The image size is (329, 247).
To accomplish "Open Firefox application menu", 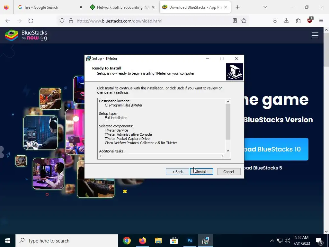I will click(x=321, y=21).
